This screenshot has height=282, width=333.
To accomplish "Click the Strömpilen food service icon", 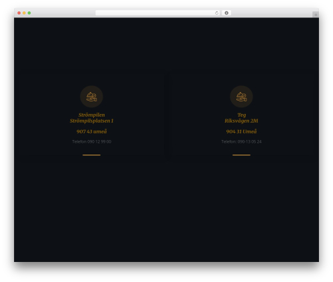I will tap(91, 97).
